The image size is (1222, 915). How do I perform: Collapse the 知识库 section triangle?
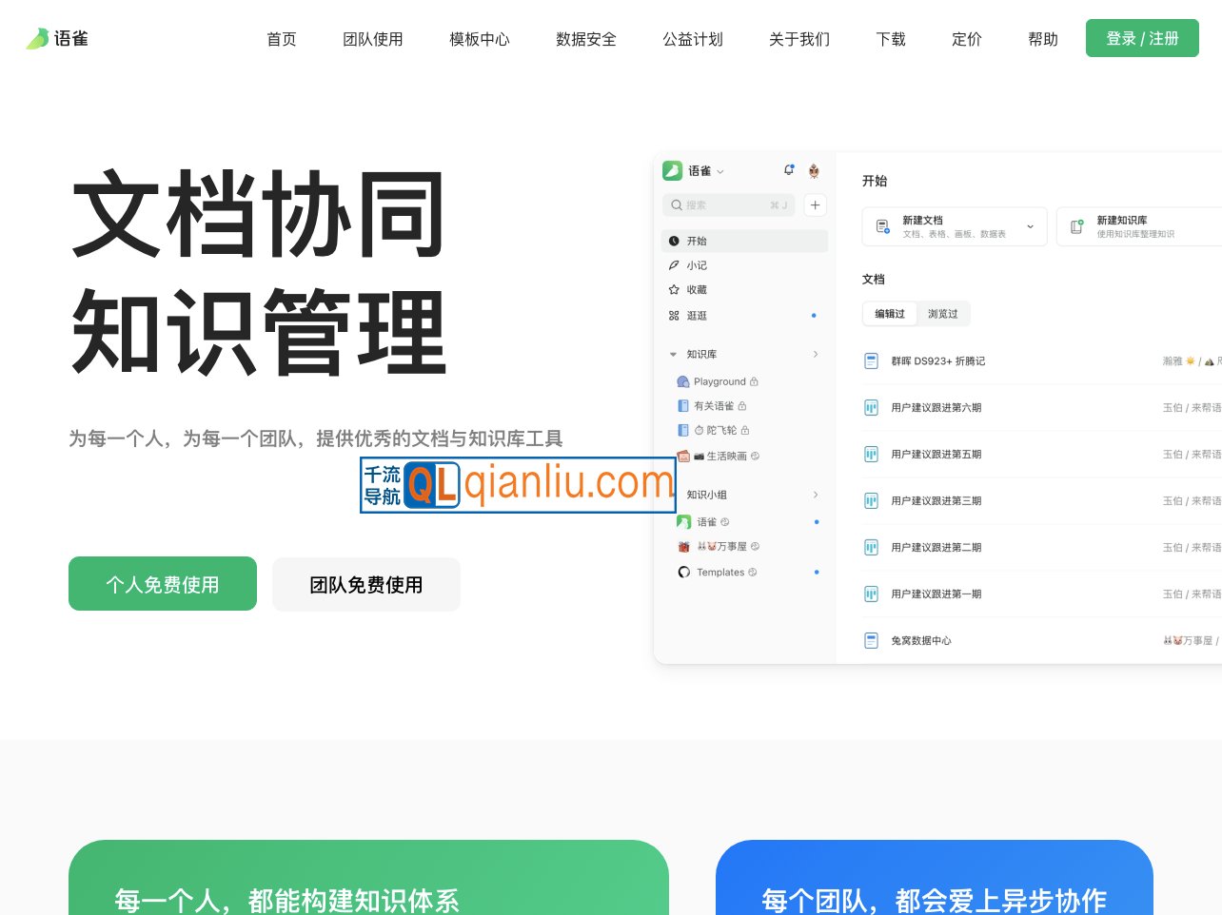tap(673, 354)
